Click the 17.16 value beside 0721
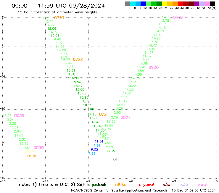Image resolution: width=219 pixels, height=193 pixels. [92, 114]
